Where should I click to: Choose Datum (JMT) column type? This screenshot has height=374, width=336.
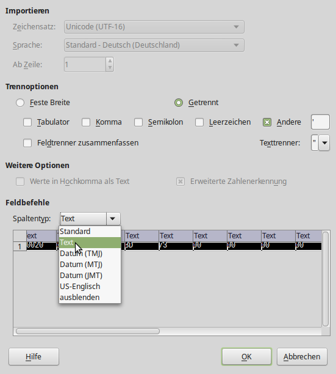90,276
